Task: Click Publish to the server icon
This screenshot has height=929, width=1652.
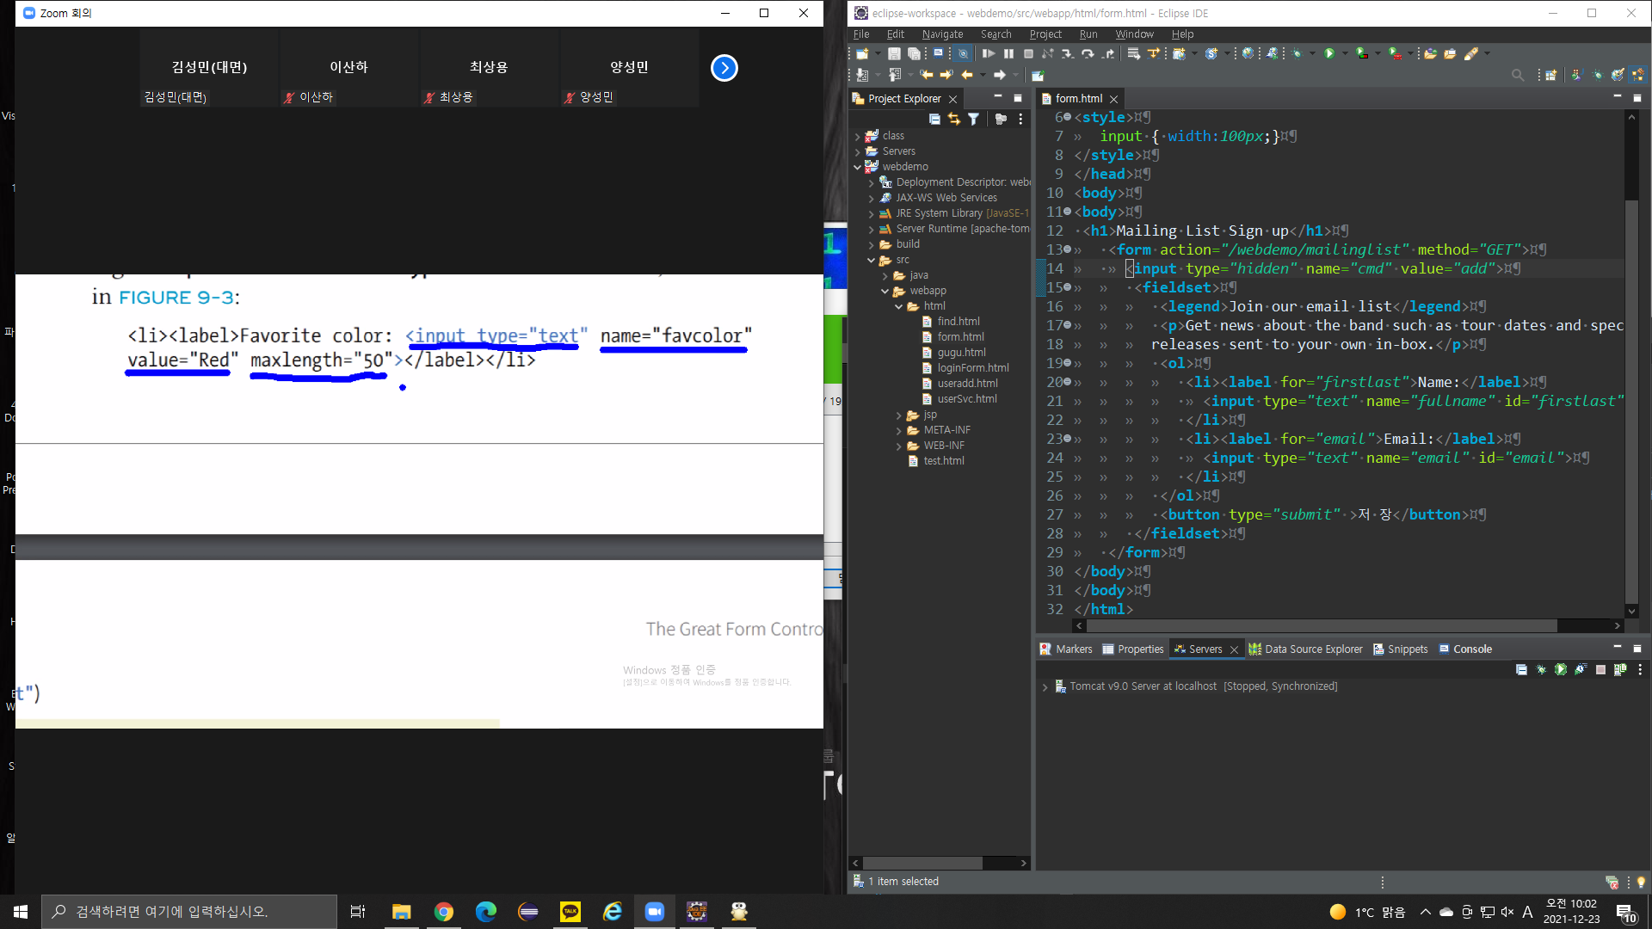Action: (1620, 670)
